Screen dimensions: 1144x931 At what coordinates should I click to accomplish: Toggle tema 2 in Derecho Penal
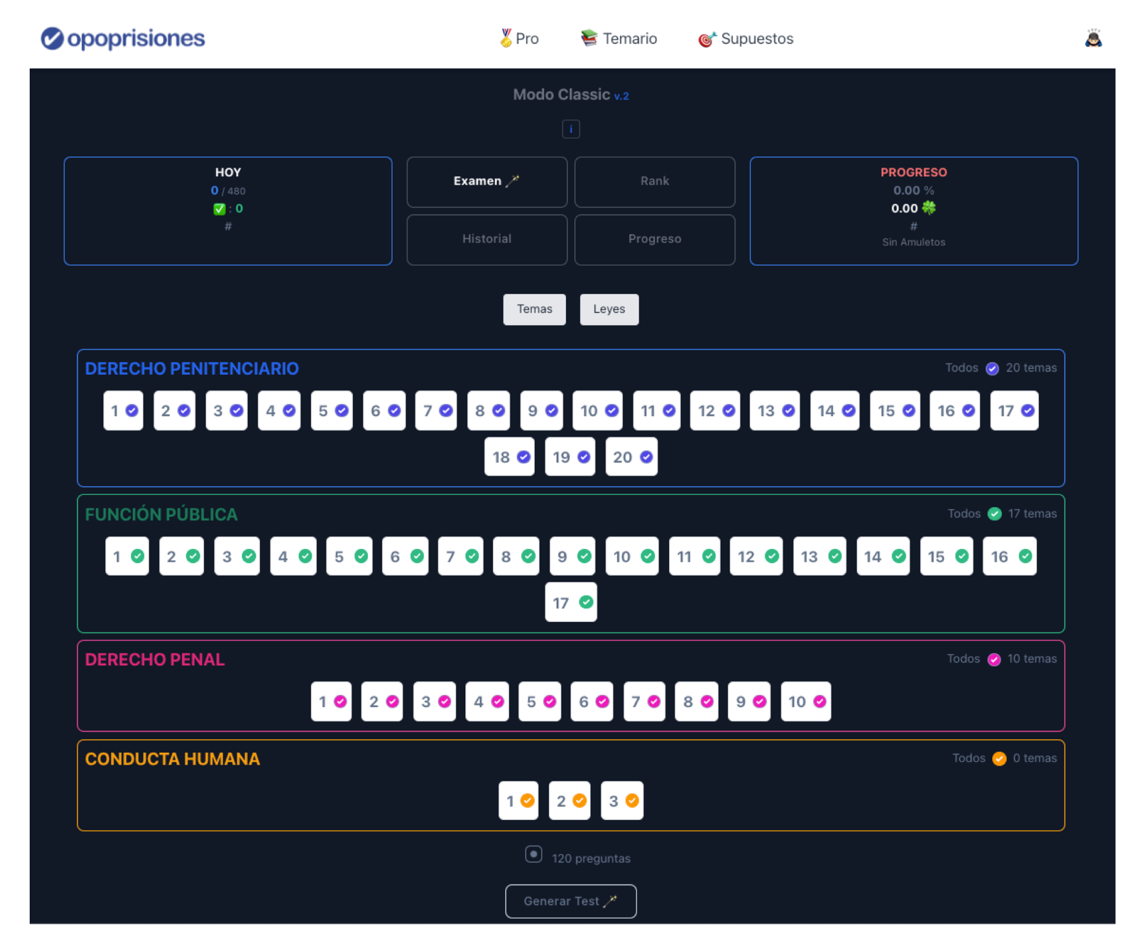tap(382, 701)
